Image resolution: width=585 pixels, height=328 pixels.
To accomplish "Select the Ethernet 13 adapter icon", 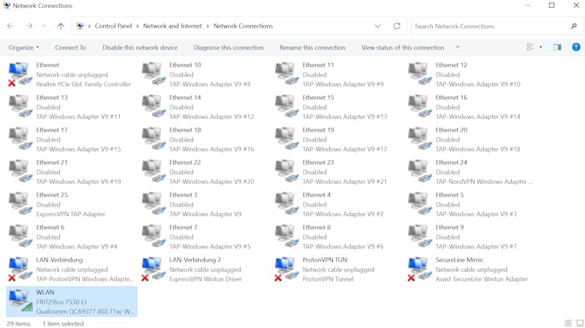I will click(x=20, y=106).
